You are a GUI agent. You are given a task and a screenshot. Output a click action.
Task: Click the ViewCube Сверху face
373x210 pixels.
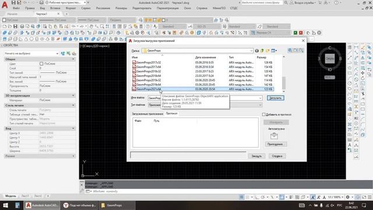[330, 58]
